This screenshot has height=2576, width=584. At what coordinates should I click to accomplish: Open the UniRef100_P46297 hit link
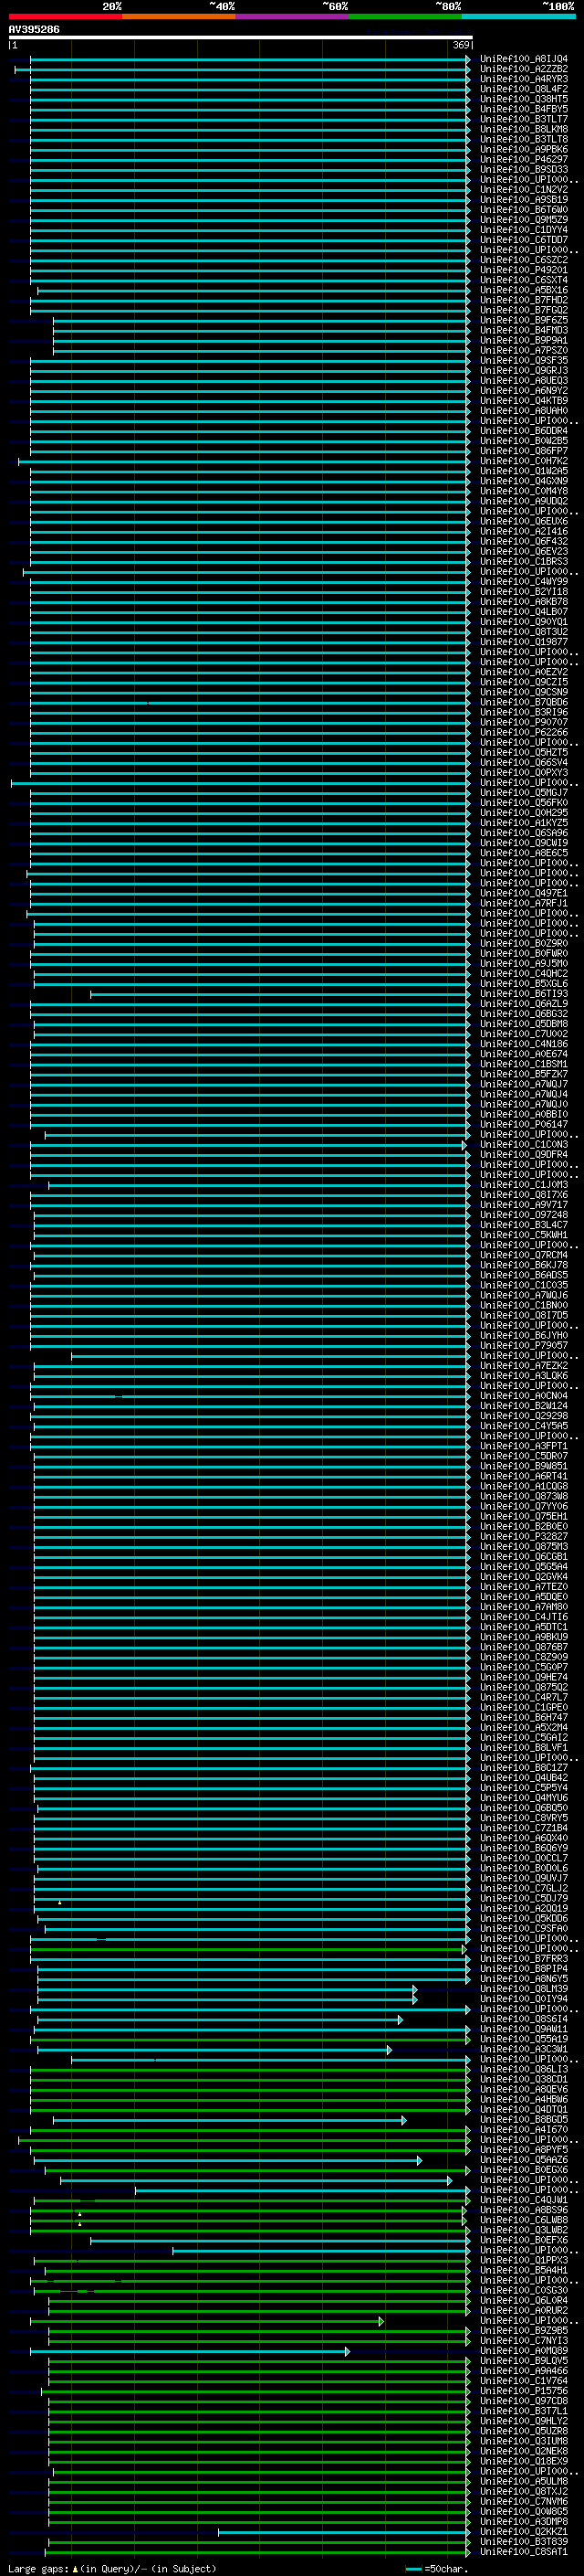coord(524,160)
